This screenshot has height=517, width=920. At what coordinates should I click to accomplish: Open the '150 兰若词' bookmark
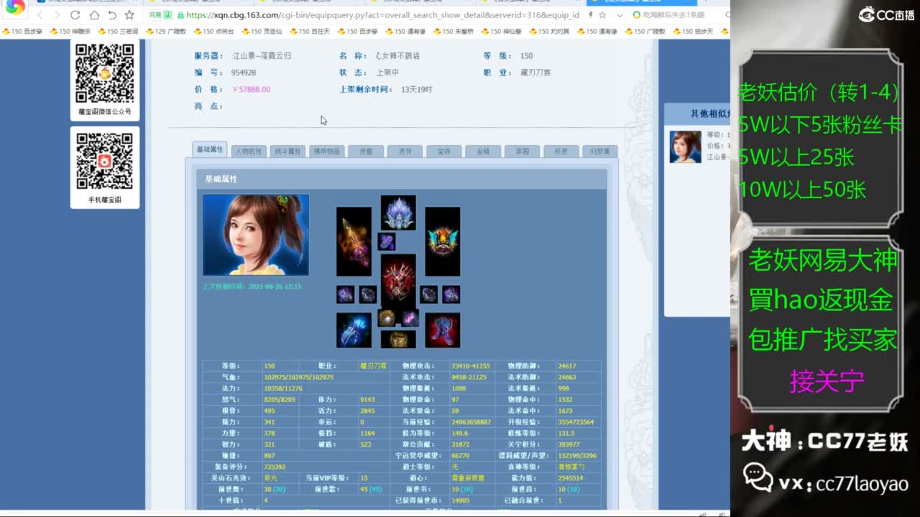tap(118, 32)
